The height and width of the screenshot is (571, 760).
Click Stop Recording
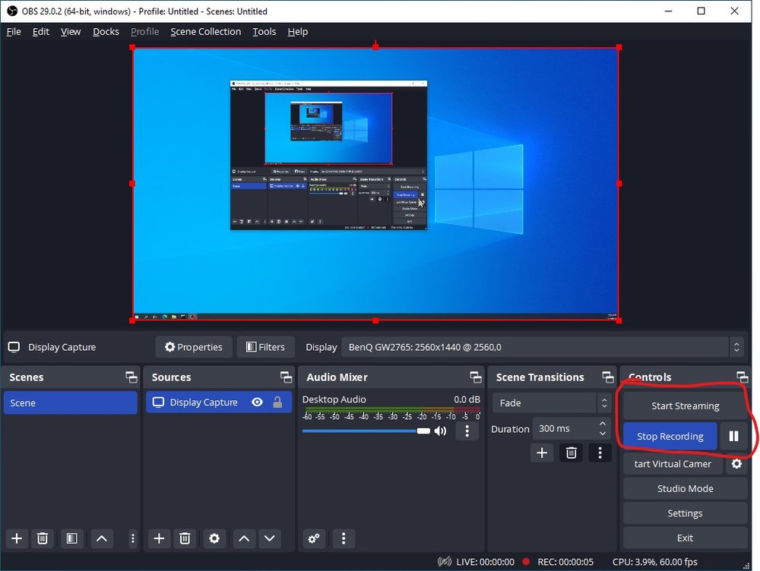[670, 437]
